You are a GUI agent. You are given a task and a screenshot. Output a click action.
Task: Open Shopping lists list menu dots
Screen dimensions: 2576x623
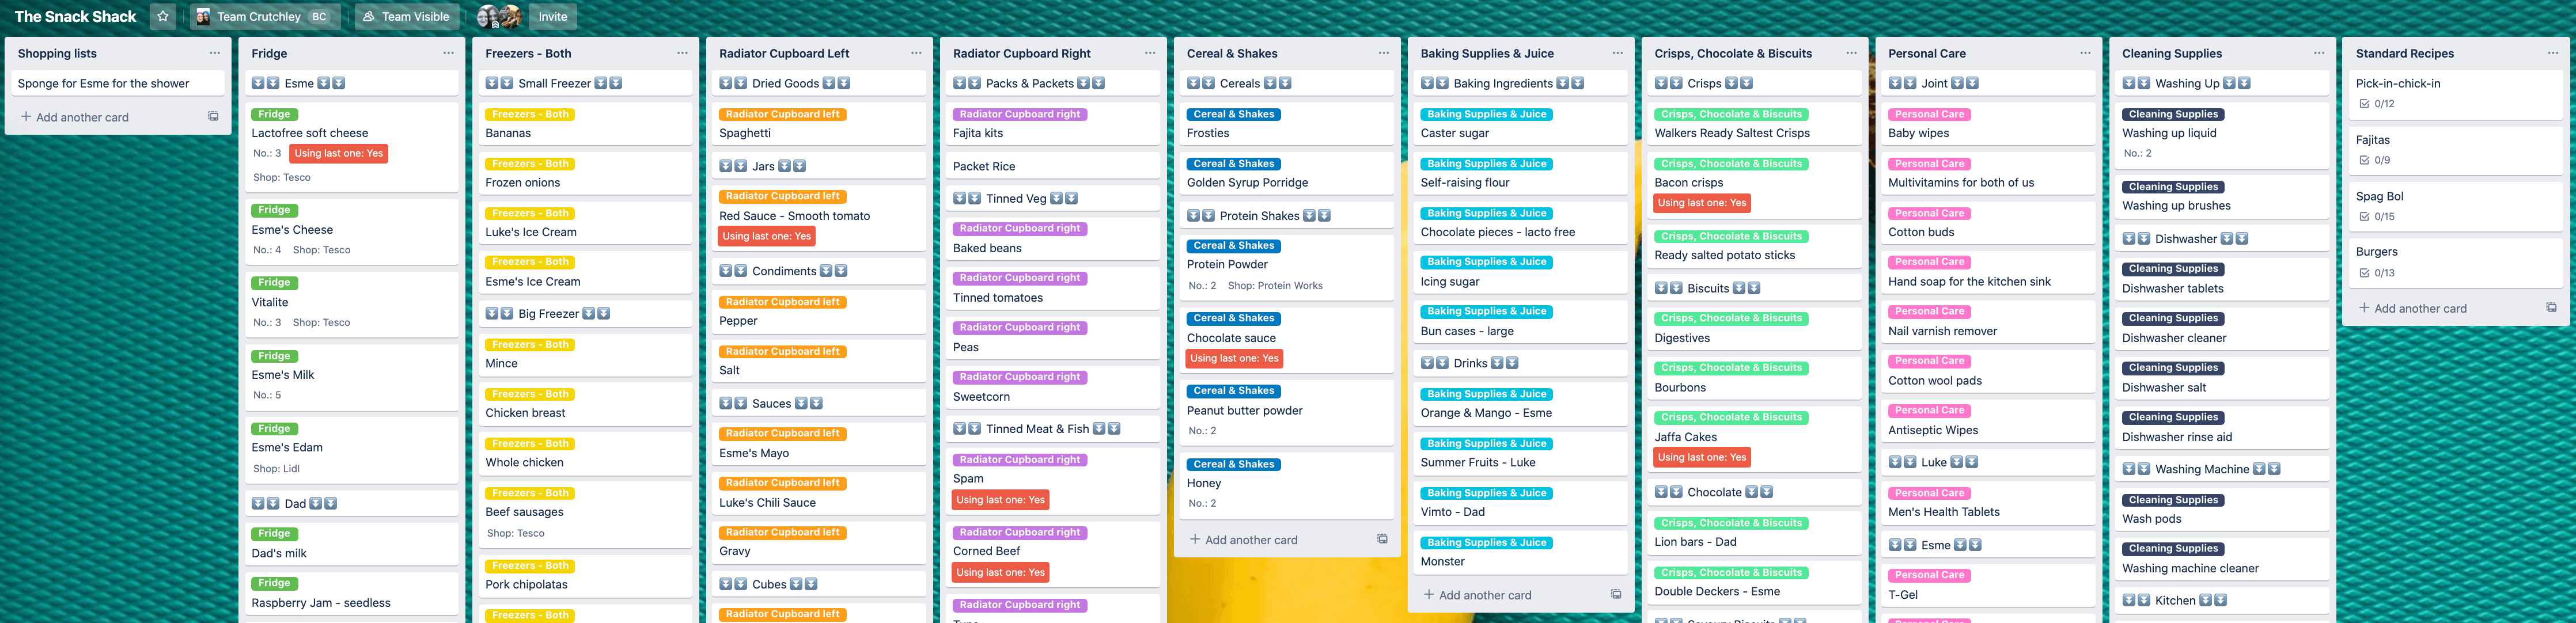[214, 53]
